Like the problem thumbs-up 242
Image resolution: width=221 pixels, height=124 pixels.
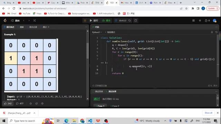pyautogui.click(x=8, y=104)
